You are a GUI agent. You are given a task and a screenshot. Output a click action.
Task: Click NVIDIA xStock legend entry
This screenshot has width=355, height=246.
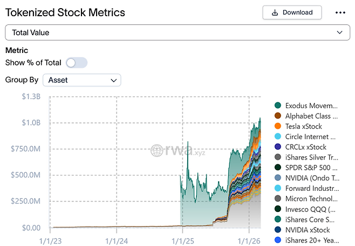pyautogui.click(x=307, y=230)
